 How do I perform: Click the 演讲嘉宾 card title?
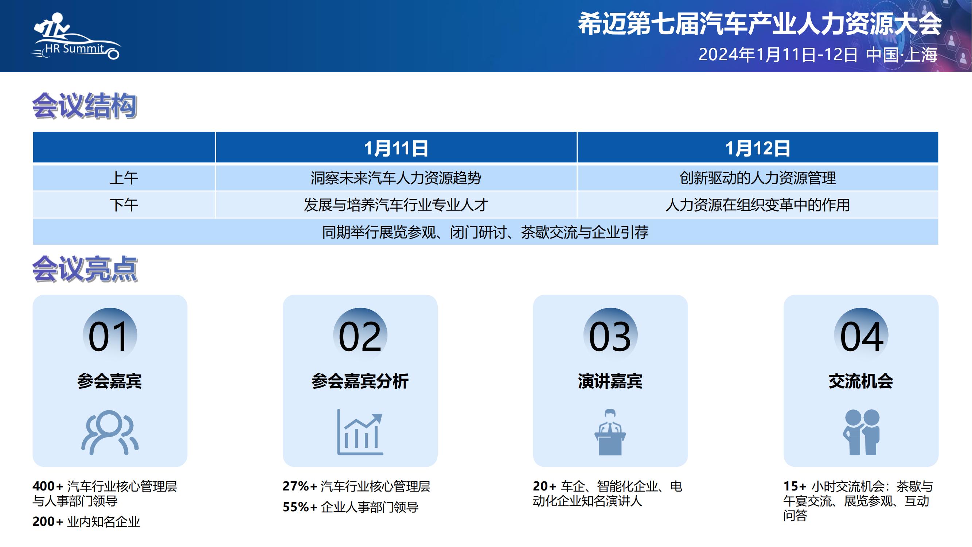[x=610, y=381]
